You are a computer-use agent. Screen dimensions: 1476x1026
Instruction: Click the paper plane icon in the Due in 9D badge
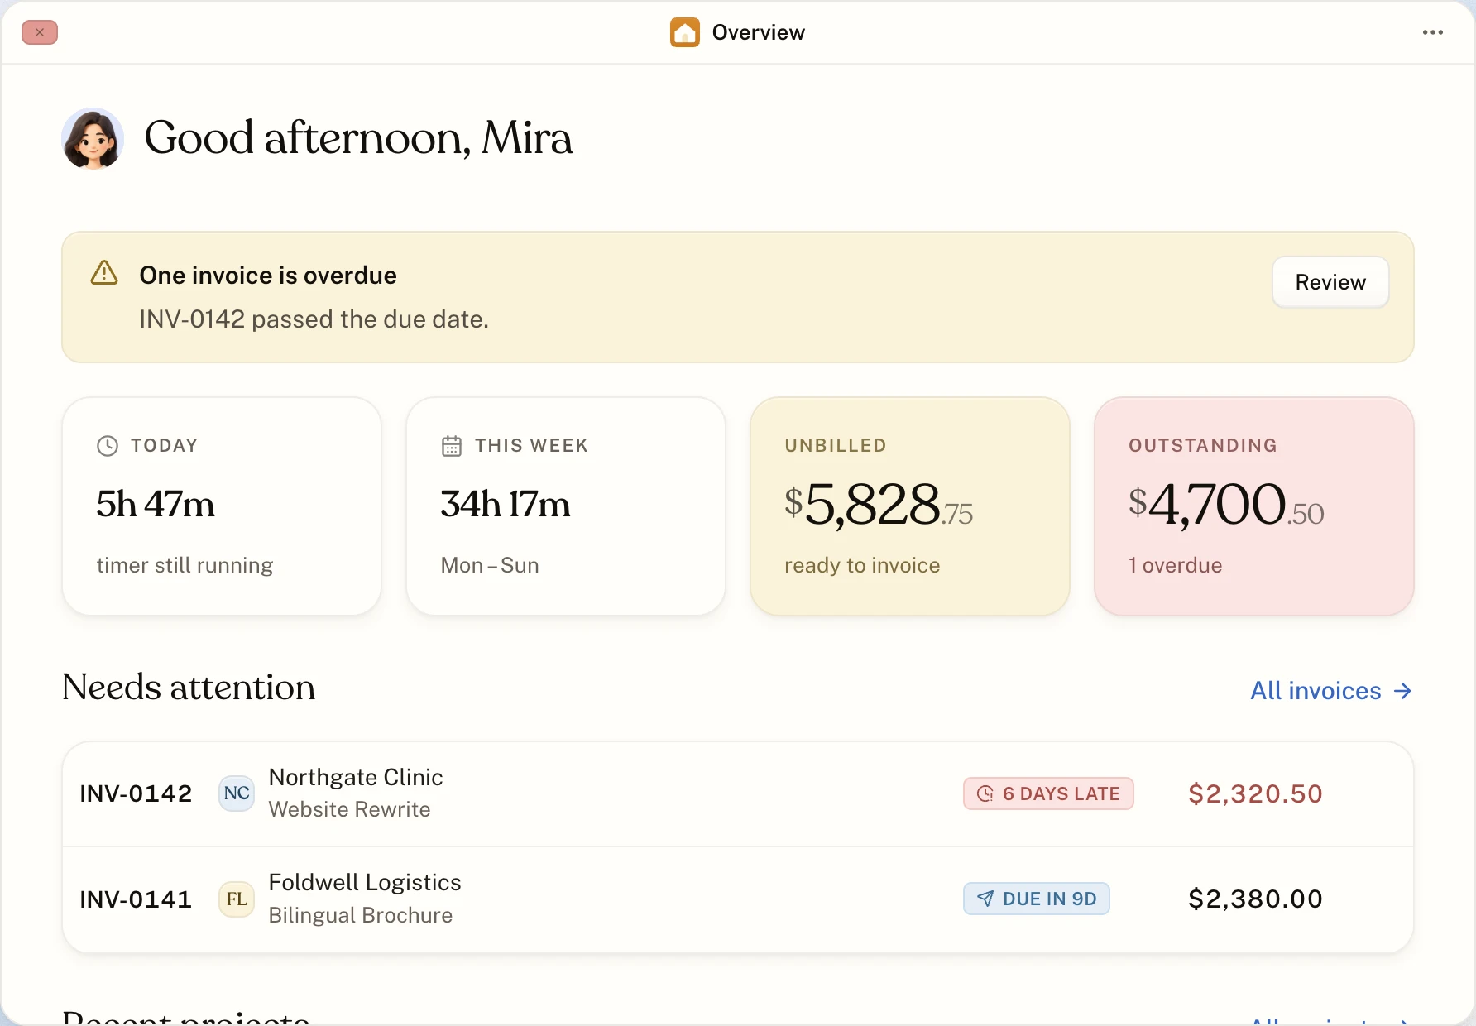pyautogui.click(x=985, y=899)
